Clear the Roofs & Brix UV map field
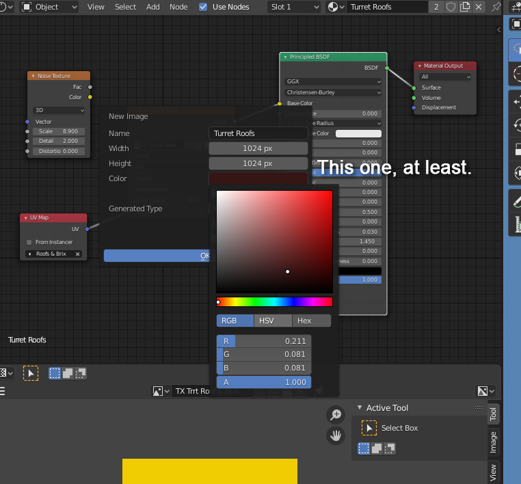Screen dimensions: 521x484 77,254
